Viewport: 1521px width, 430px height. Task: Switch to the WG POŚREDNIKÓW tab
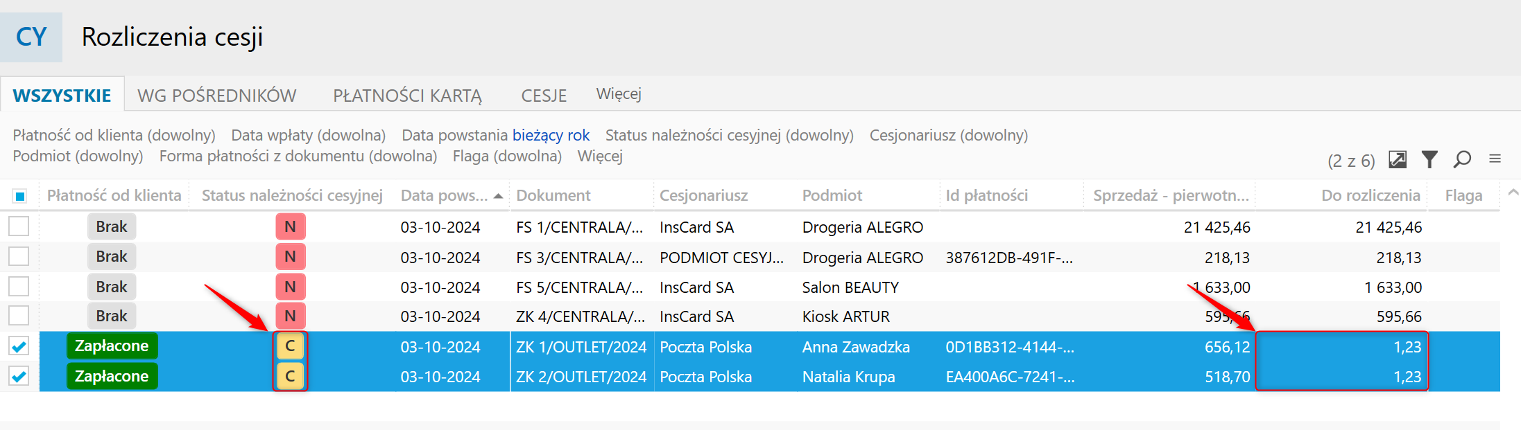(216, 96)
